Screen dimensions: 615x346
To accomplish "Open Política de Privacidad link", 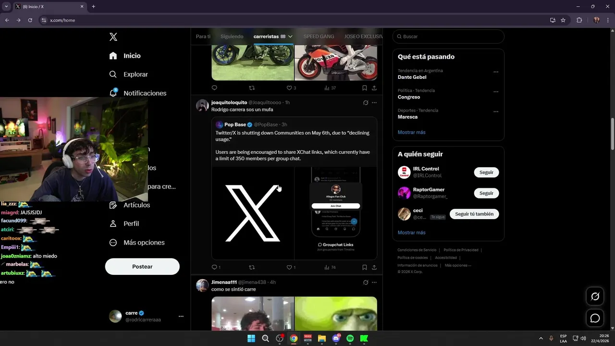I will pyautogui.click(x=461, y=250).
